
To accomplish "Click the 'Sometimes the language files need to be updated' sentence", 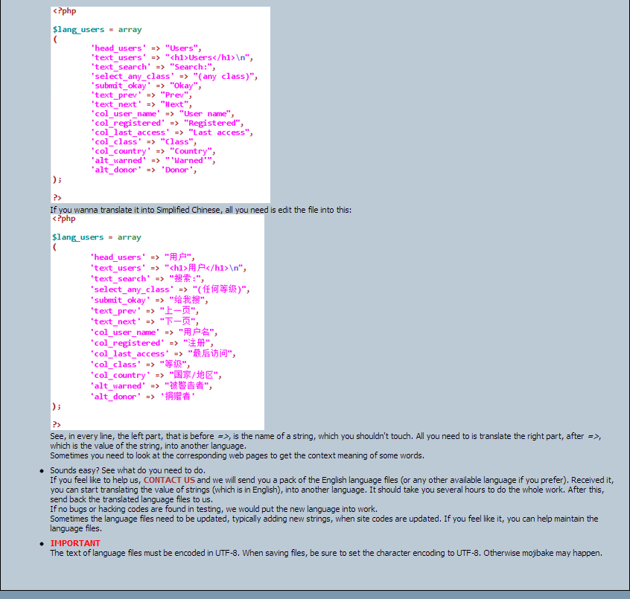I will coord(324,524).
